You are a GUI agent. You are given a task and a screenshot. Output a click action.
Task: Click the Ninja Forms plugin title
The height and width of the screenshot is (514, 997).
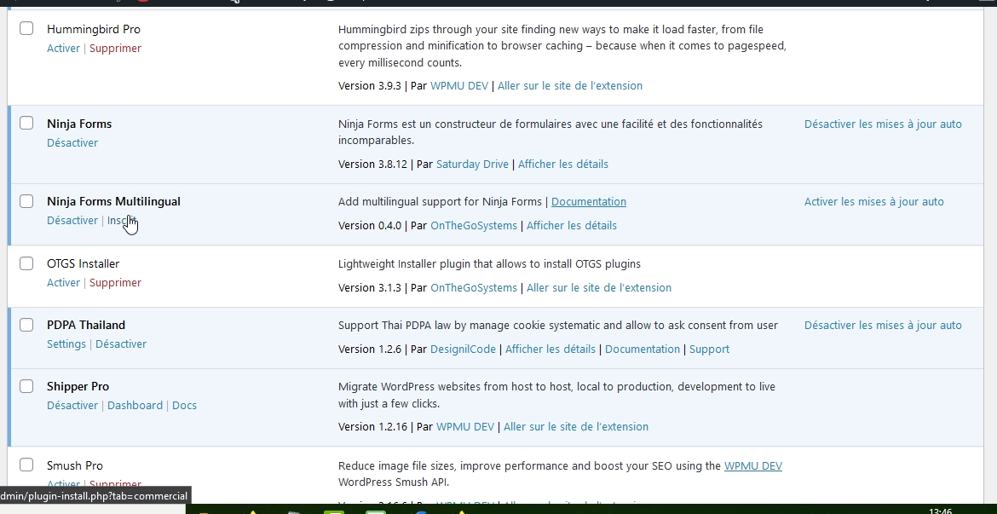pyautogui.click(x=79, y=124)
